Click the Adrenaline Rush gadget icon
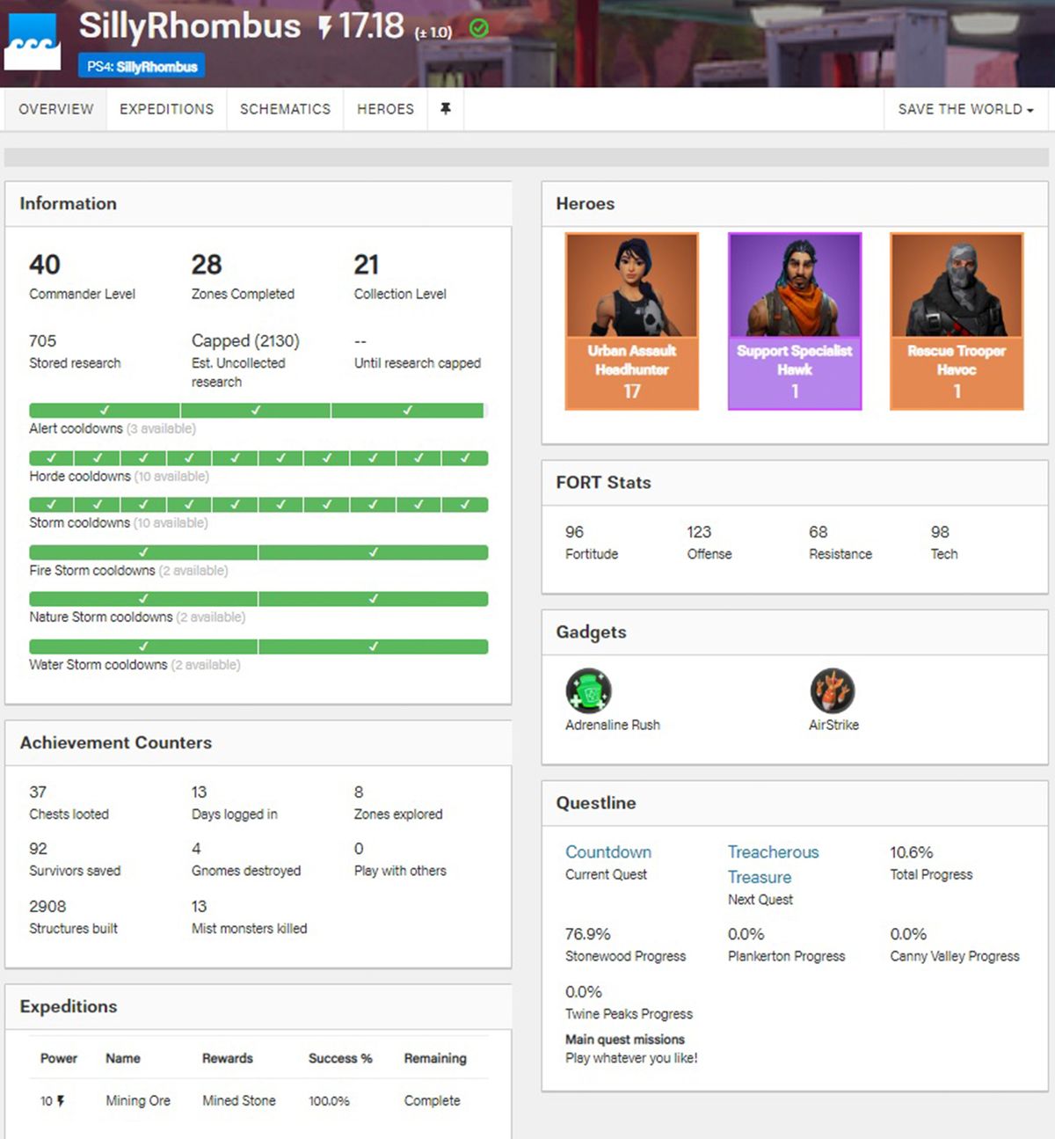The image size is (1055, 1139). tap(588, 690)
